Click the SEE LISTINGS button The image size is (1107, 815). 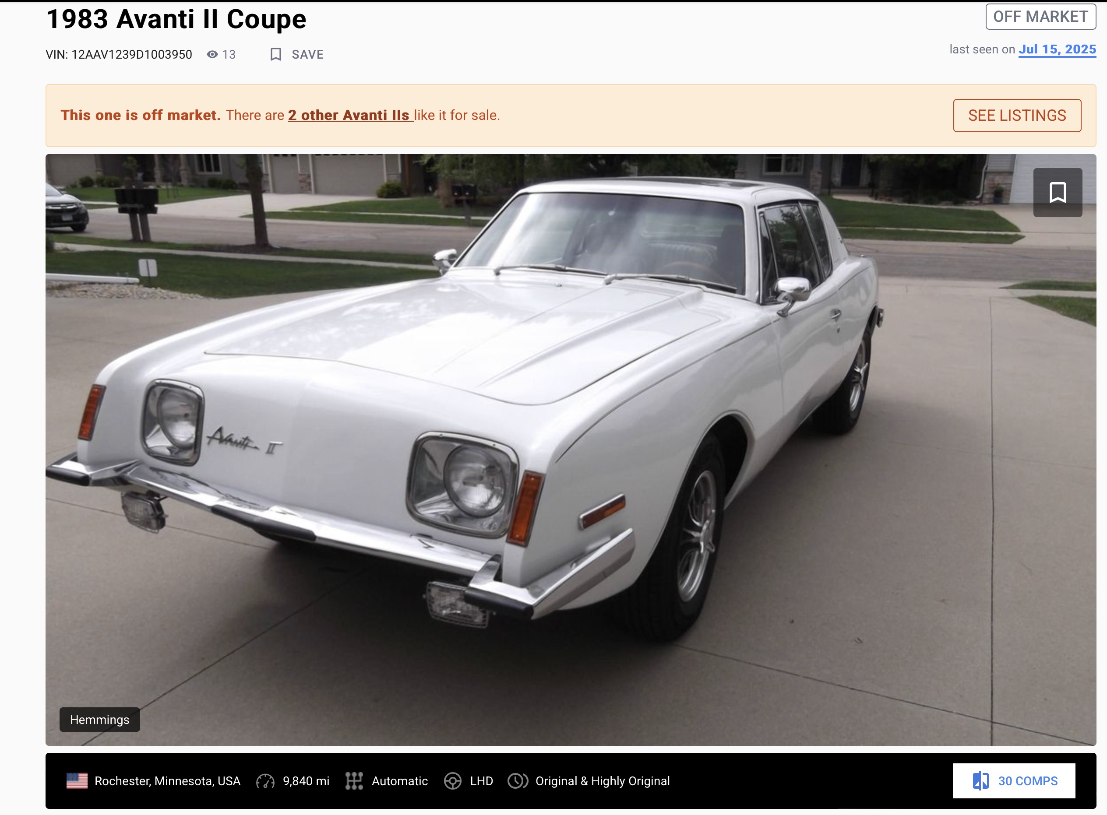click(1017, 116)
